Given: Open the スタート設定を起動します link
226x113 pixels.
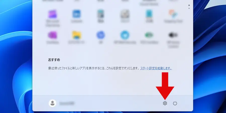Looking at the screenshot, I should click(x=156, y=68).
